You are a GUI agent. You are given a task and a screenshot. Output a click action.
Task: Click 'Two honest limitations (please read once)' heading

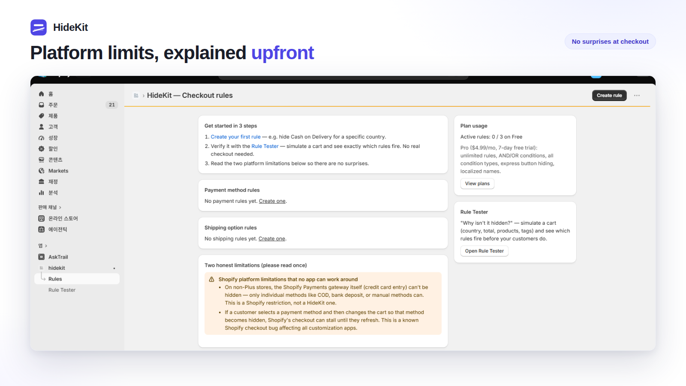[x=256, y=265]
